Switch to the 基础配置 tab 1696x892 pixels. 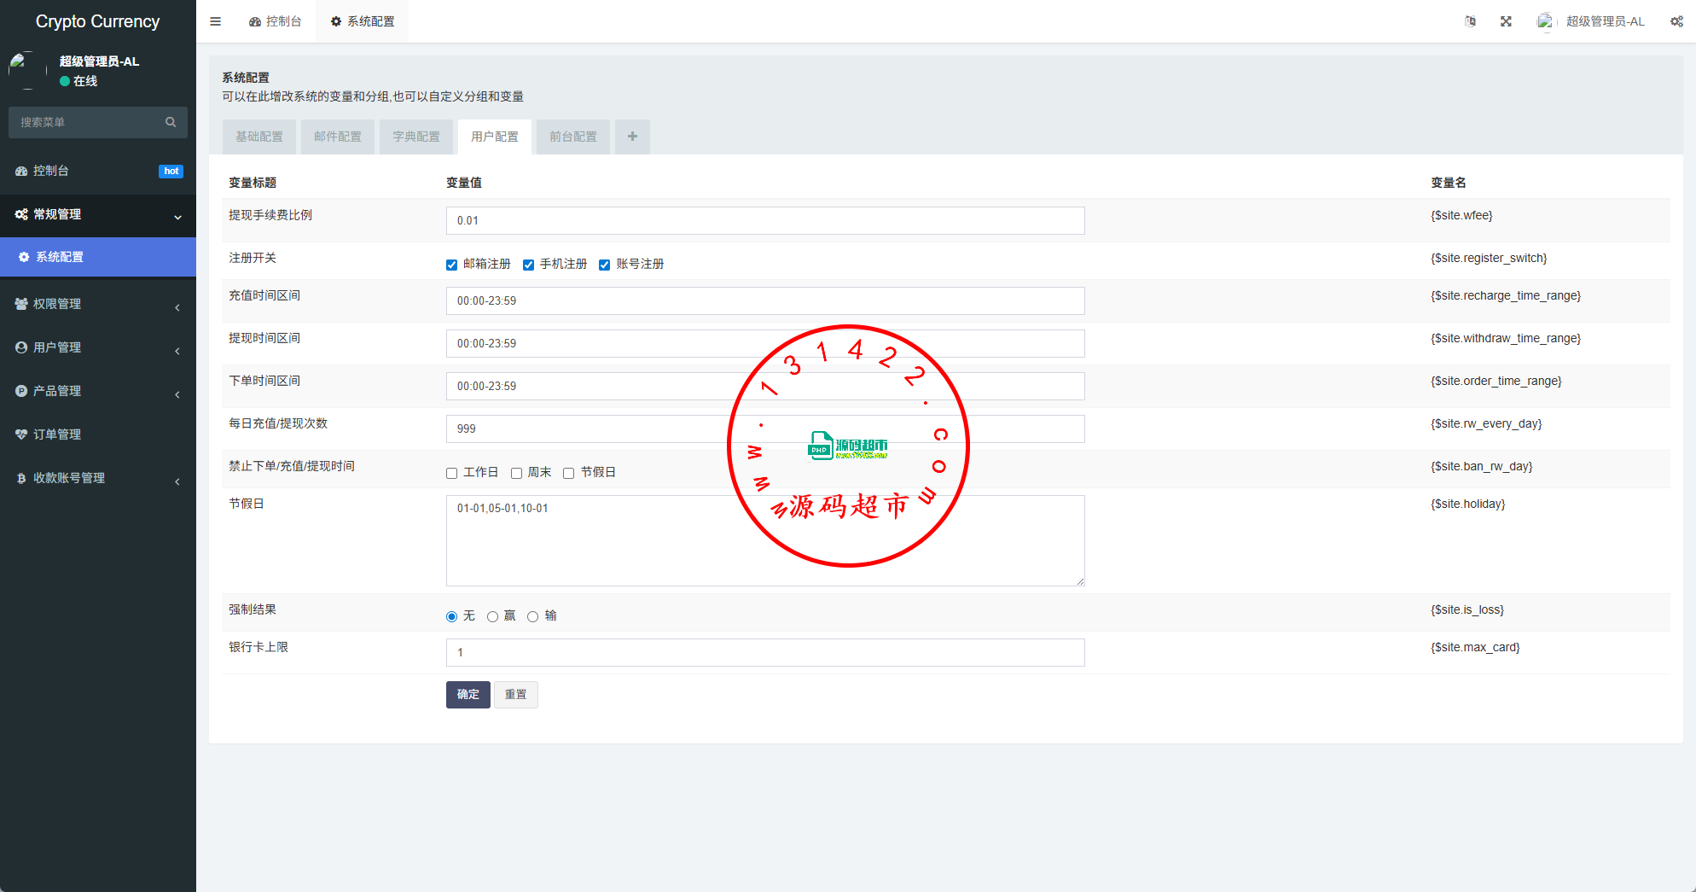pos(259,137)
